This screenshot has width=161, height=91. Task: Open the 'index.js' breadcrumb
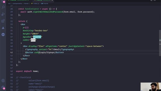click(x=36, y=4)
